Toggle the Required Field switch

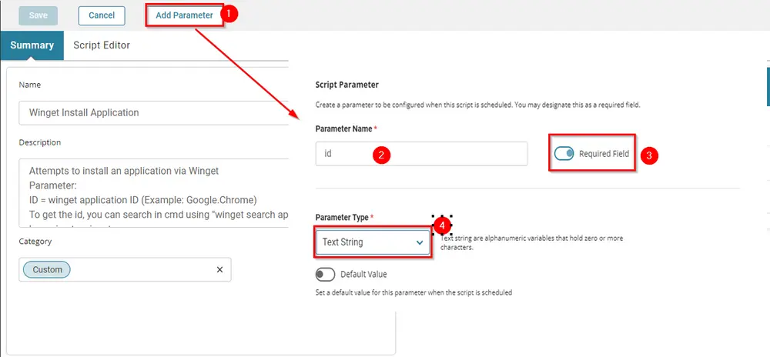(564, 154)
